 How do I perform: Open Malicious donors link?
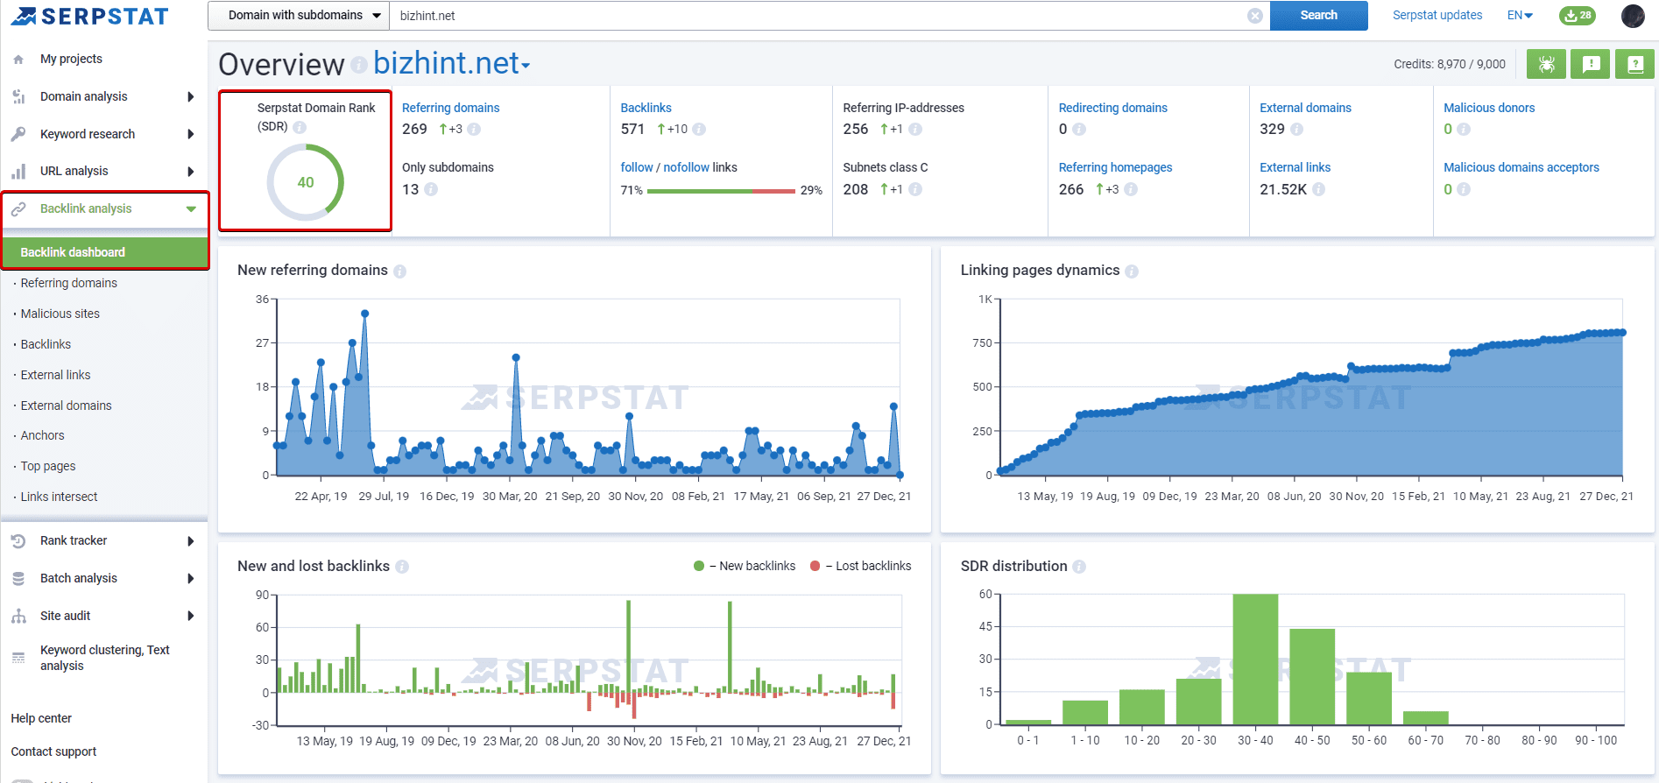(1489, 108)
